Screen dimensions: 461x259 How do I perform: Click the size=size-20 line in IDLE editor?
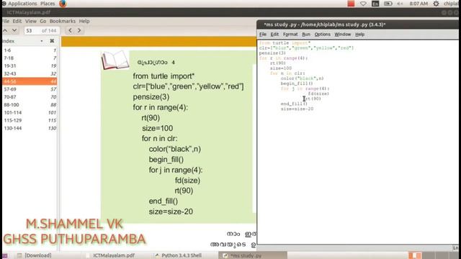coord(297,109)
